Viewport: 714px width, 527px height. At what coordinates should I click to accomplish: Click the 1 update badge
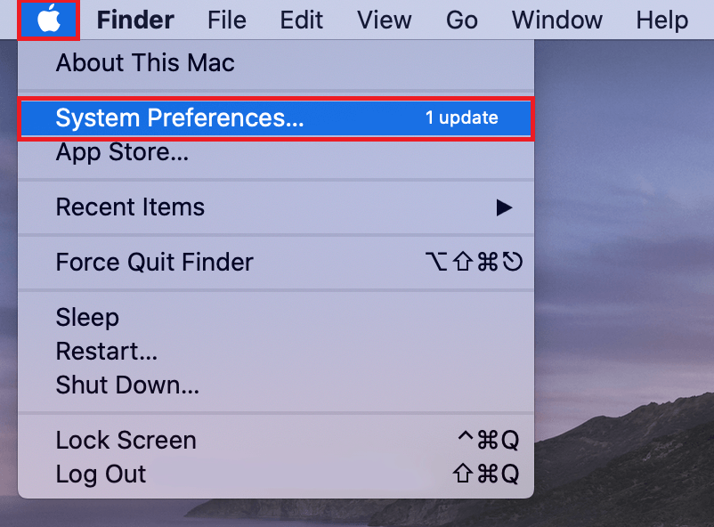[461, 117]
